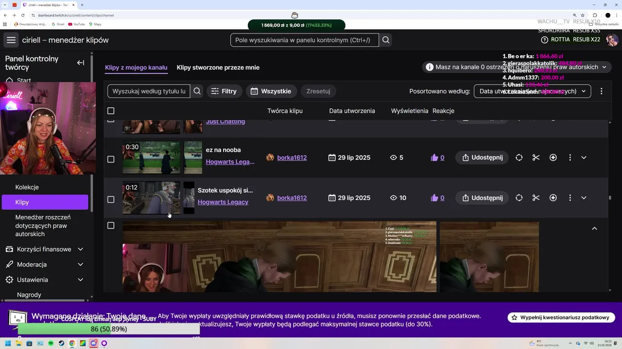Open the Hogwarts Legacy link on Szotek row

click(223, 202)
